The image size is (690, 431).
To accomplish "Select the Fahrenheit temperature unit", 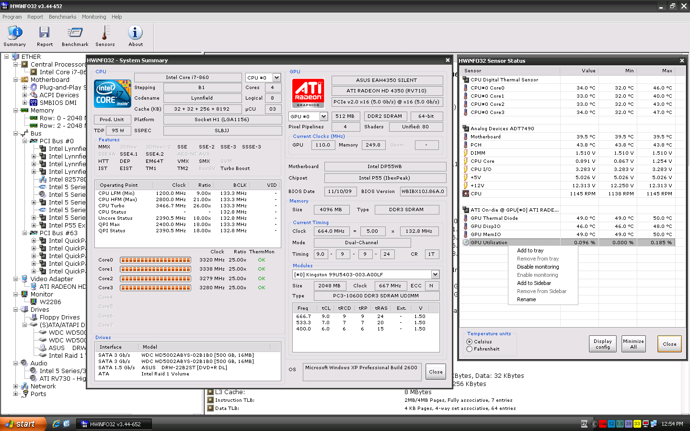I will pyautogui.click(x=470, y=349).
